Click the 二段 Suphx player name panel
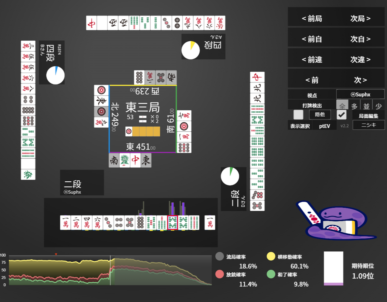This screenshot has width=387, height=302. (x=82, y=183)
